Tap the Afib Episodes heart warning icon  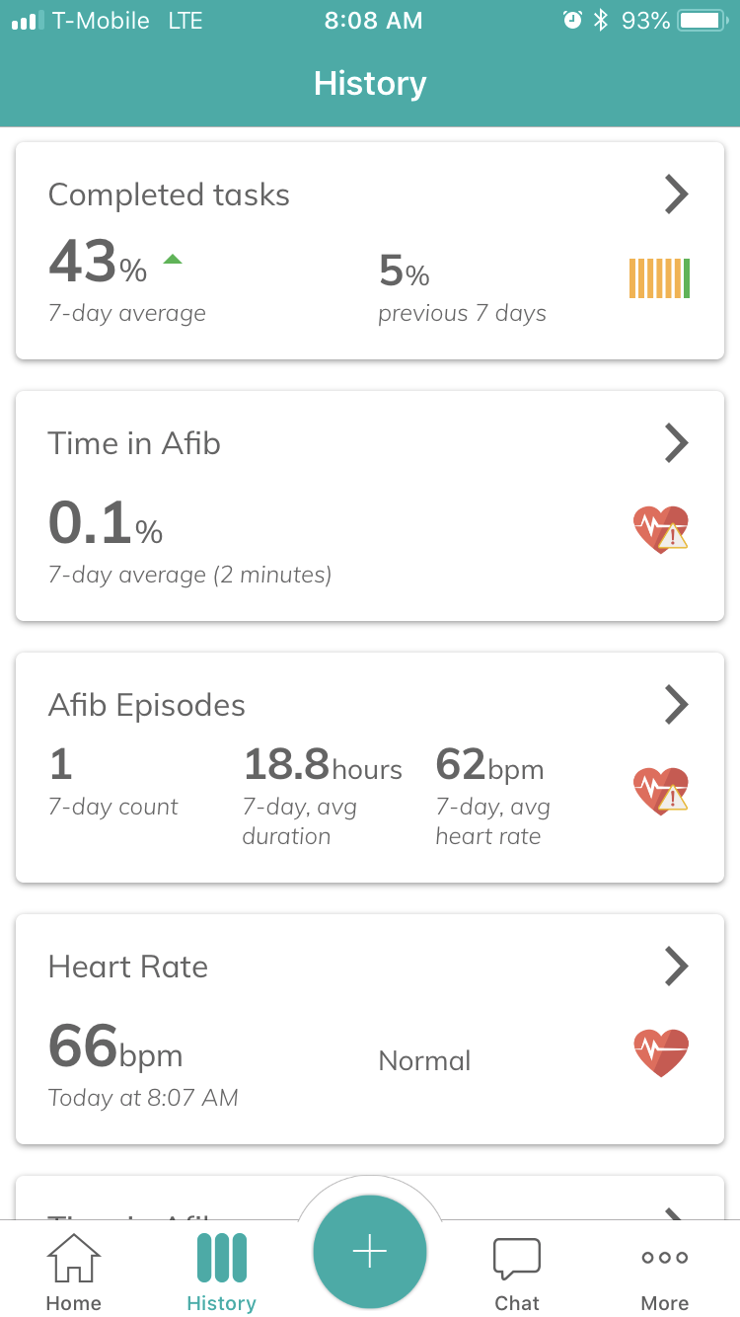tap(660, 792)
